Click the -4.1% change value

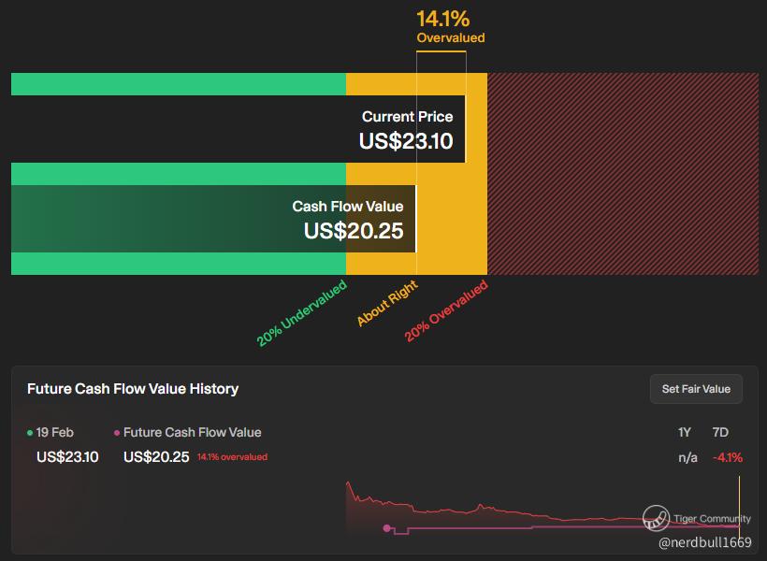(x=727, y=457)
